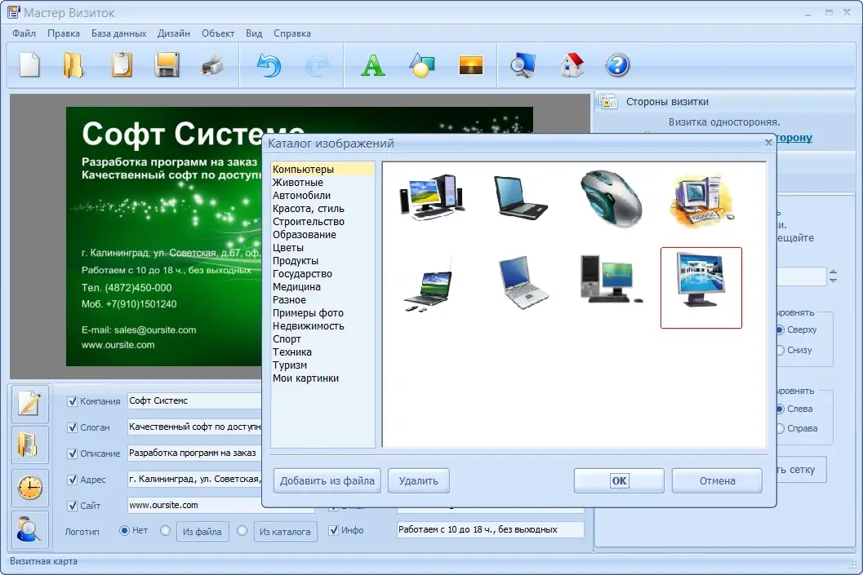Undo the last action with the blue arrow
The height and width of the screenshot is (575, 863).
[x=269, y=65]
